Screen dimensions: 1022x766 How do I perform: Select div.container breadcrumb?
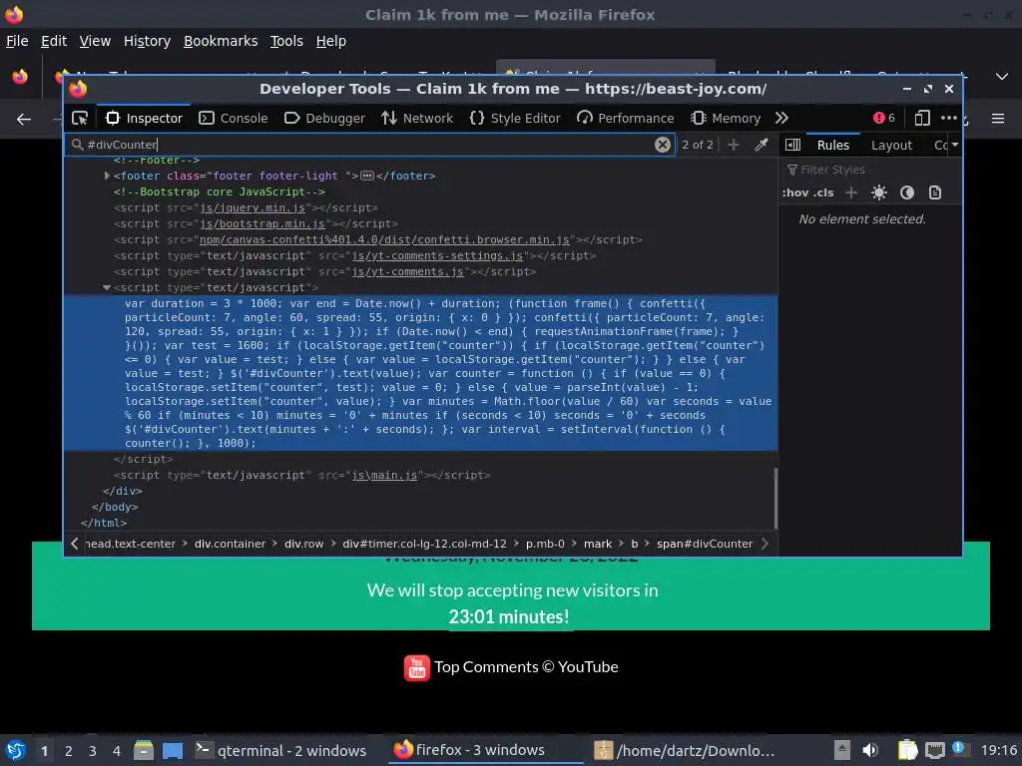coord(231,544)
